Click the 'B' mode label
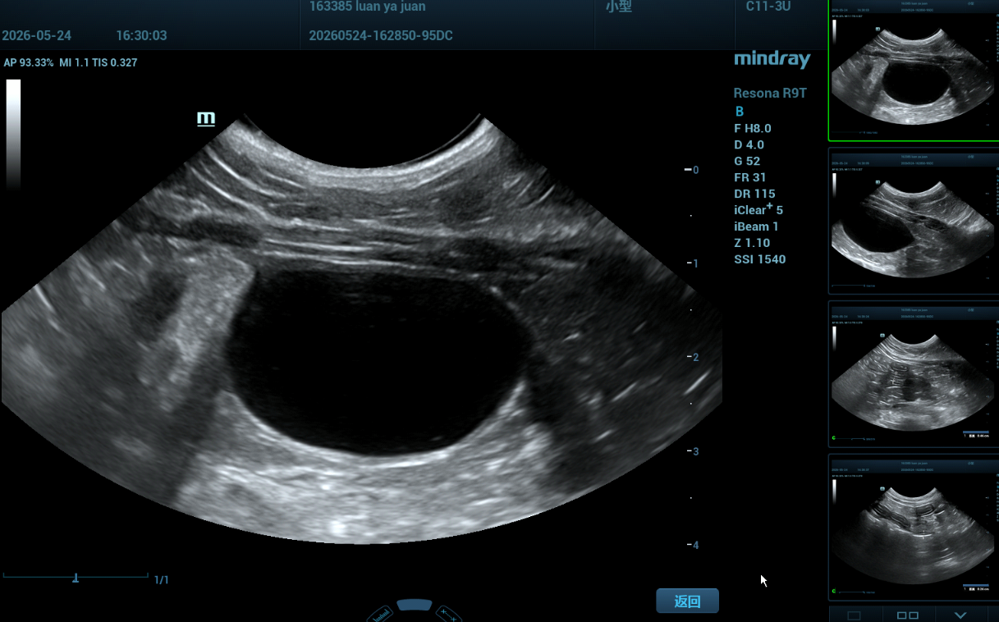Viewport: 999px width, 622px height. [740, 112]
